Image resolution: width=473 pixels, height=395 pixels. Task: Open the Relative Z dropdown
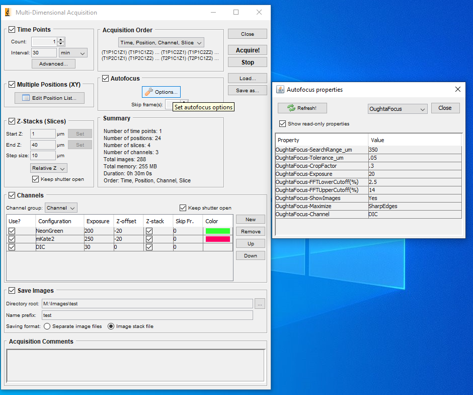(x=48, y=168)
